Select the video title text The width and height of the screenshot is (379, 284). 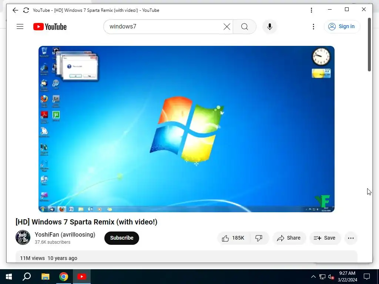click(86, 222)
